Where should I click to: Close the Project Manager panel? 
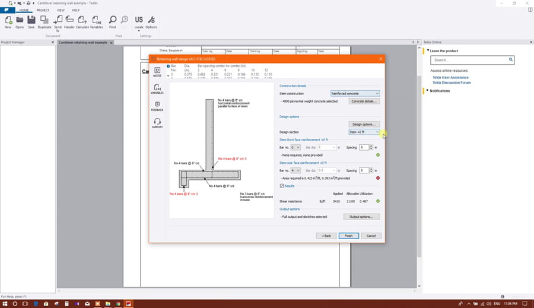[52, 42]
